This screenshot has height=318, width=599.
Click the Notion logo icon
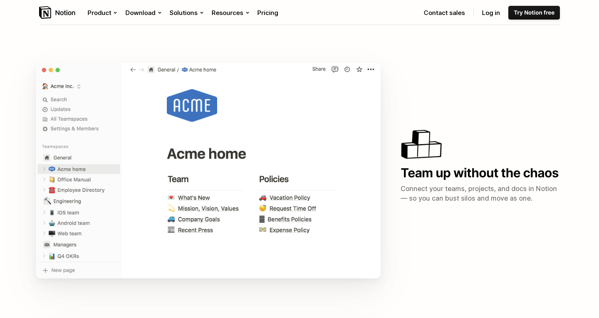coord(45,12)
